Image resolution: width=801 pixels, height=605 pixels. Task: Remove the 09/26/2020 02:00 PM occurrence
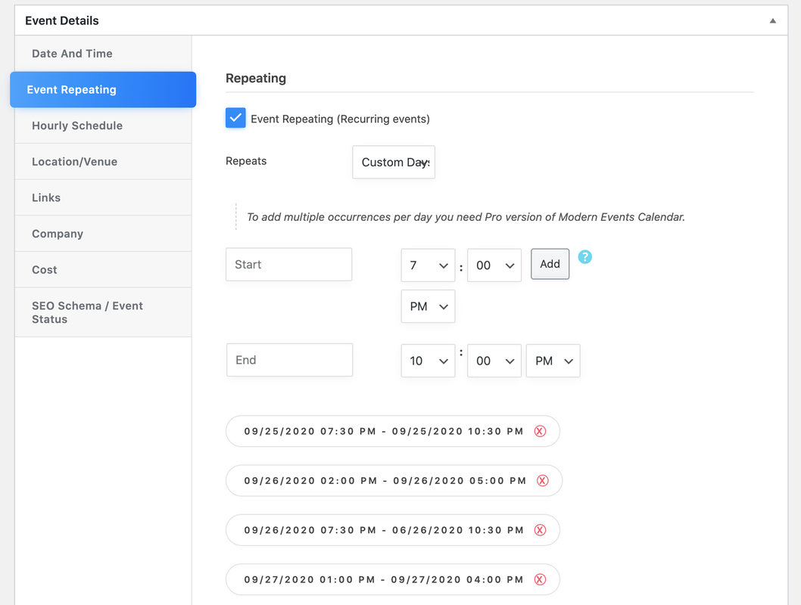click(x=543, y=481)
